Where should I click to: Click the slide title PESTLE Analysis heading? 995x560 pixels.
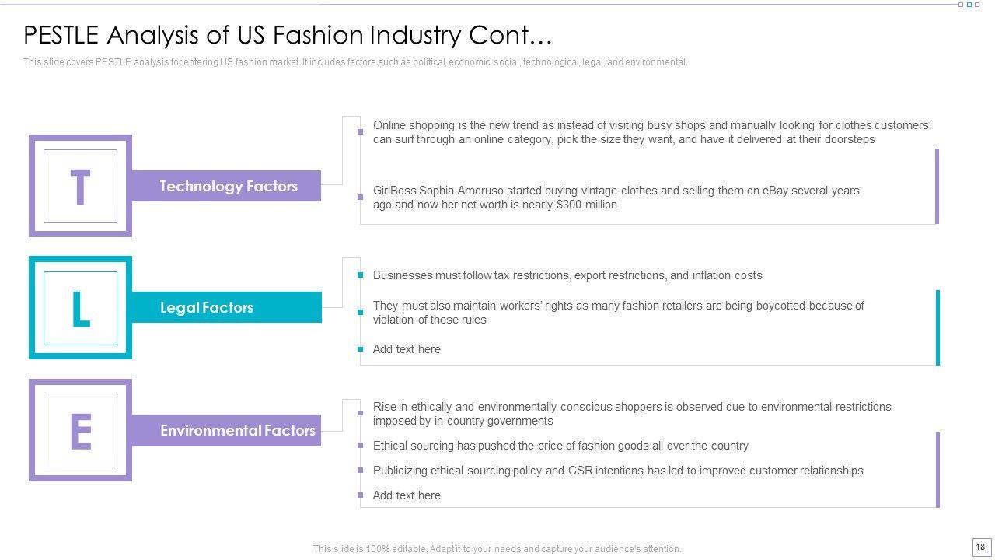(x=288, y=36)
